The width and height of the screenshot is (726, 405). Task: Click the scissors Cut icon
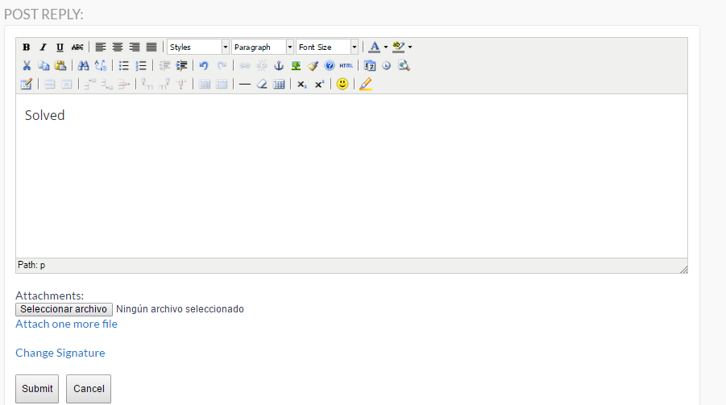click(x=27, y=66)
